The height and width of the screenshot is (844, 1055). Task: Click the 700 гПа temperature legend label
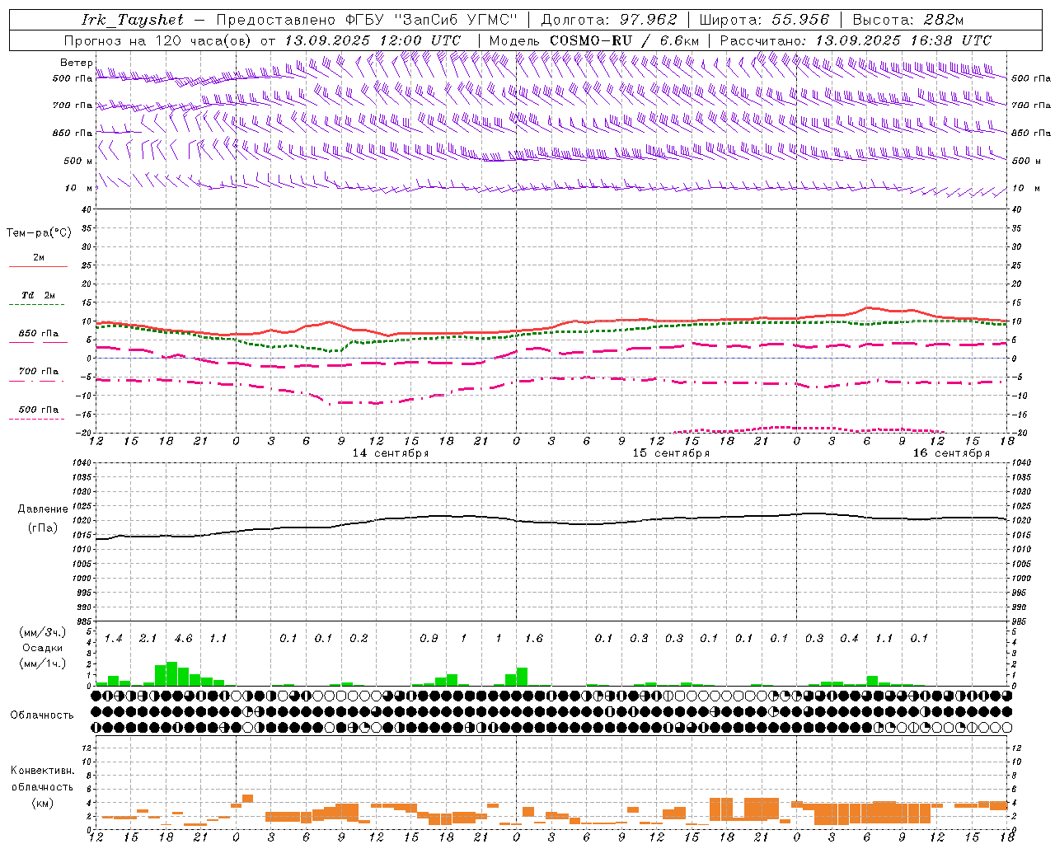pyautogui.click(x=39, y=372)
